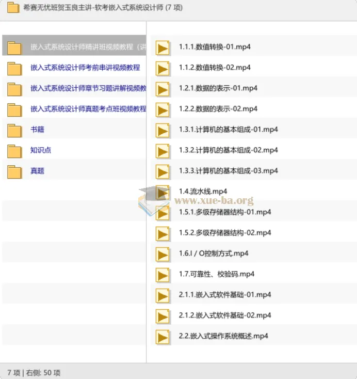The width and height of the screenshot is (357, 379).
Task: Select file name 1.7.可靠性、校验码.mp4
Action: [x=217, y=274]
